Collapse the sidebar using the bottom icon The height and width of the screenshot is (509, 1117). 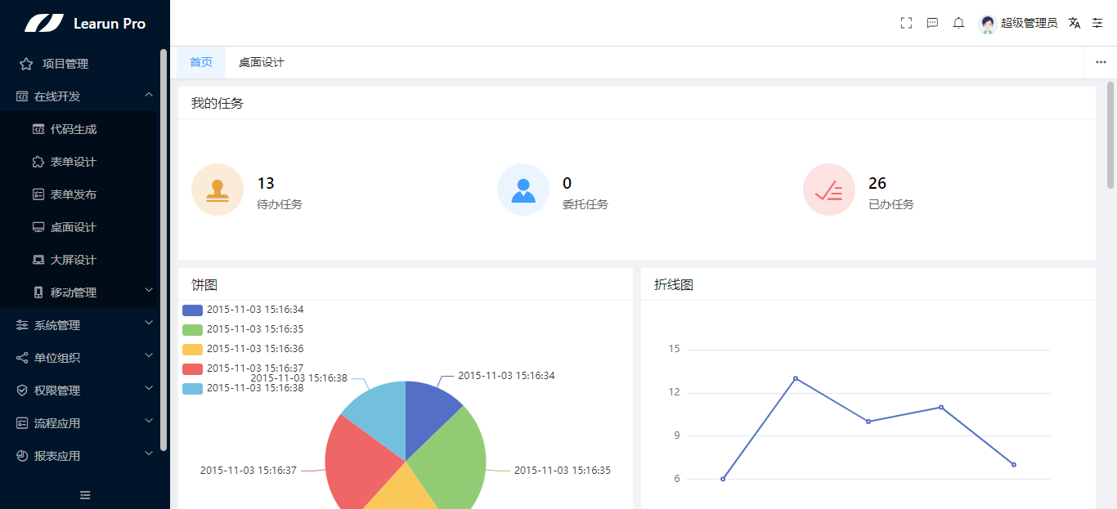click(85, 494)
